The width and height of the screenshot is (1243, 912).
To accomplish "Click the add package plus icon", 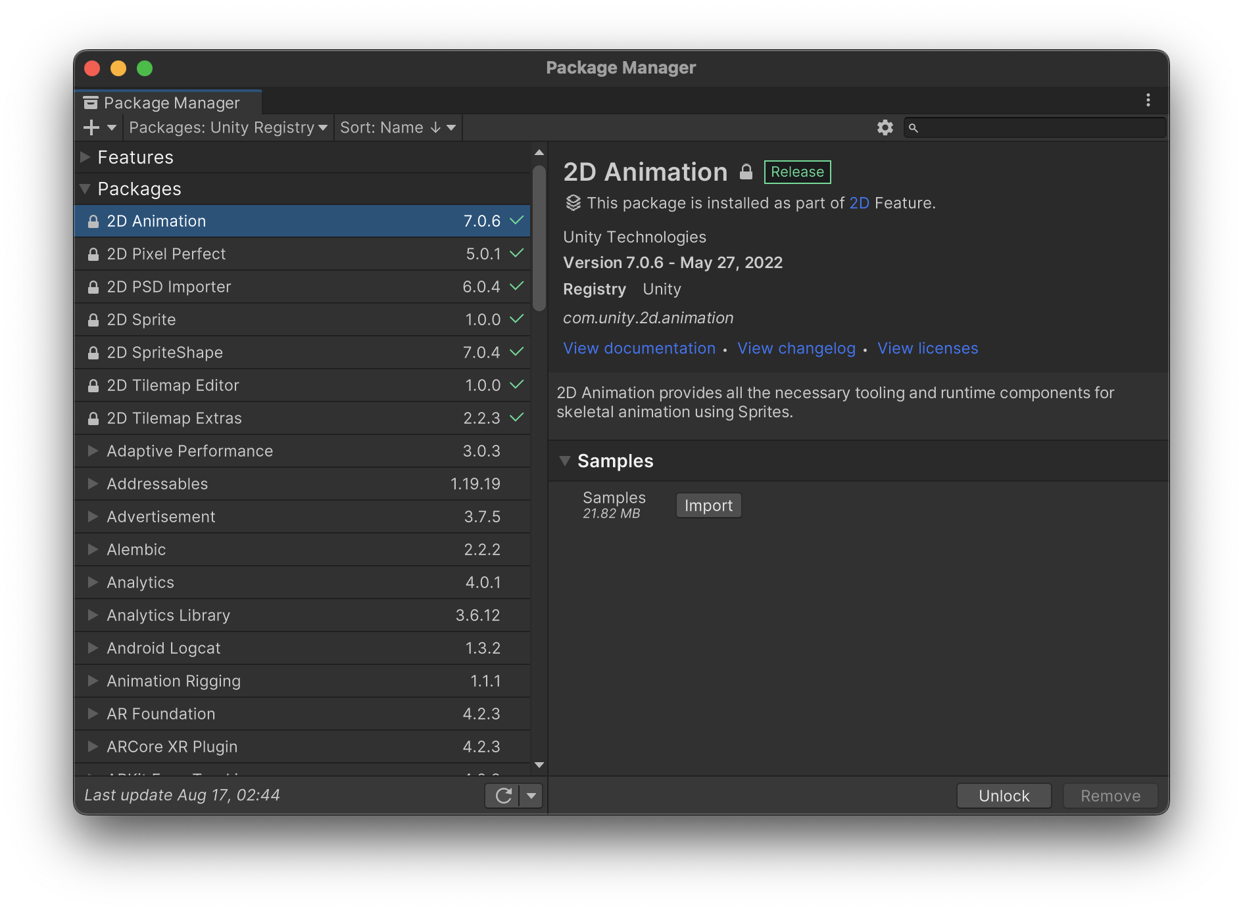I will tap(91, 127).
